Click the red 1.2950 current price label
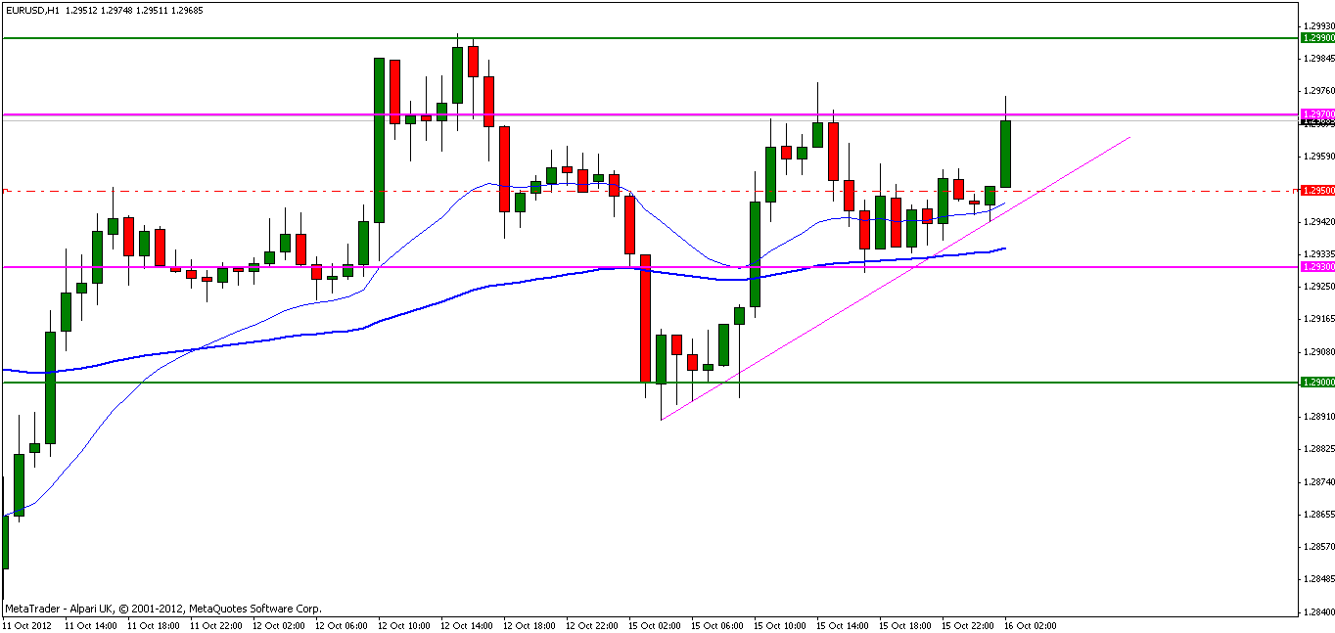Screen dimensions: 1335x633 1316,190
